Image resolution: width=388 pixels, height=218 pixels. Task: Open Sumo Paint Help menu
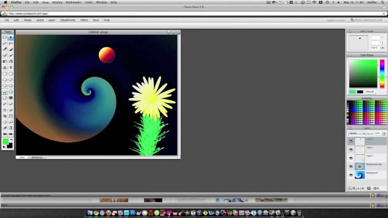(x=106, y=20)
